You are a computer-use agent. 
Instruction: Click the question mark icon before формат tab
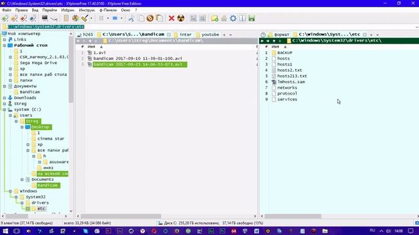263,35
